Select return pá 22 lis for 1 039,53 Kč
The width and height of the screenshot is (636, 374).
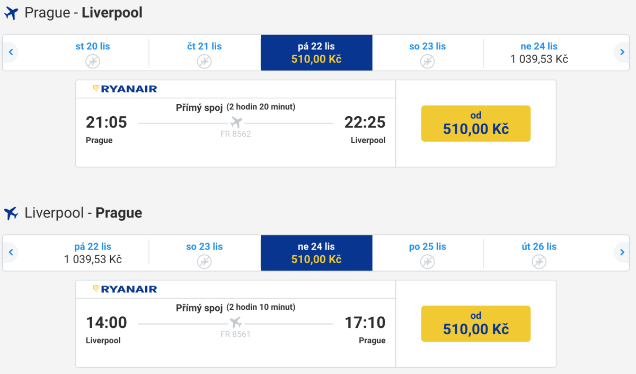point(93,253)
